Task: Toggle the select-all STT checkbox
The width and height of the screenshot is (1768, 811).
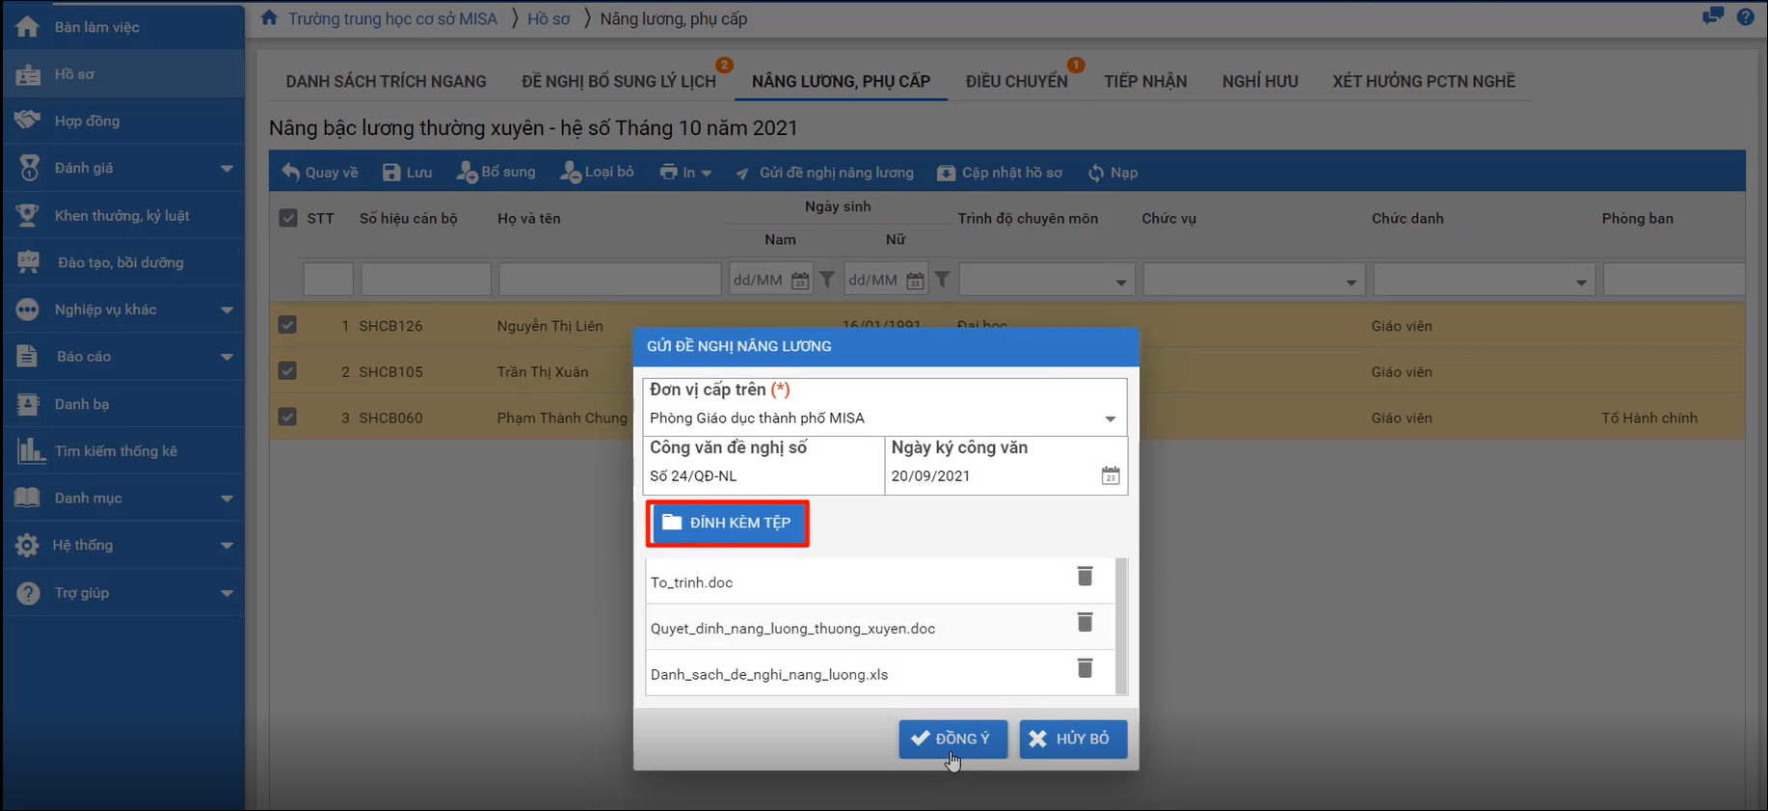Action: click(x=288, y=218)
